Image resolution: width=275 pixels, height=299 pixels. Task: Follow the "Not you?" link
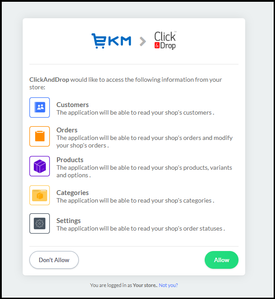pos(168,285)
